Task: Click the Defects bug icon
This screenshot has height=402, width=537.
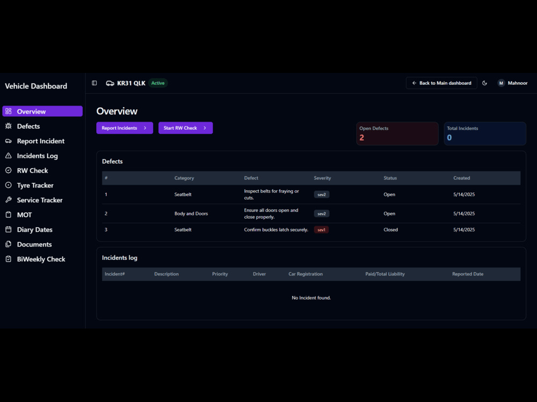Action: (x=9, y=126)
